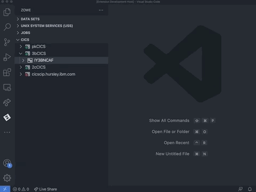Open the Search view
This screenshot has width=256, height=192.
(x=7, y=27)
